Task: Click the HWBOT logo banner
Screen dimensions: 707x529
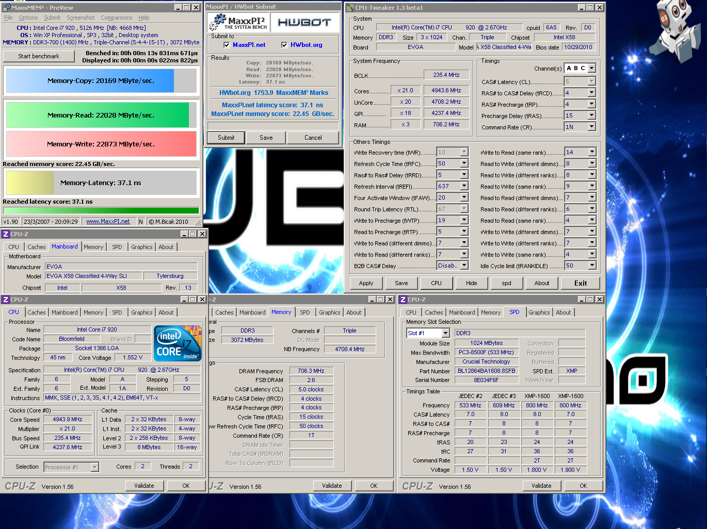Action: pos(304,23)
